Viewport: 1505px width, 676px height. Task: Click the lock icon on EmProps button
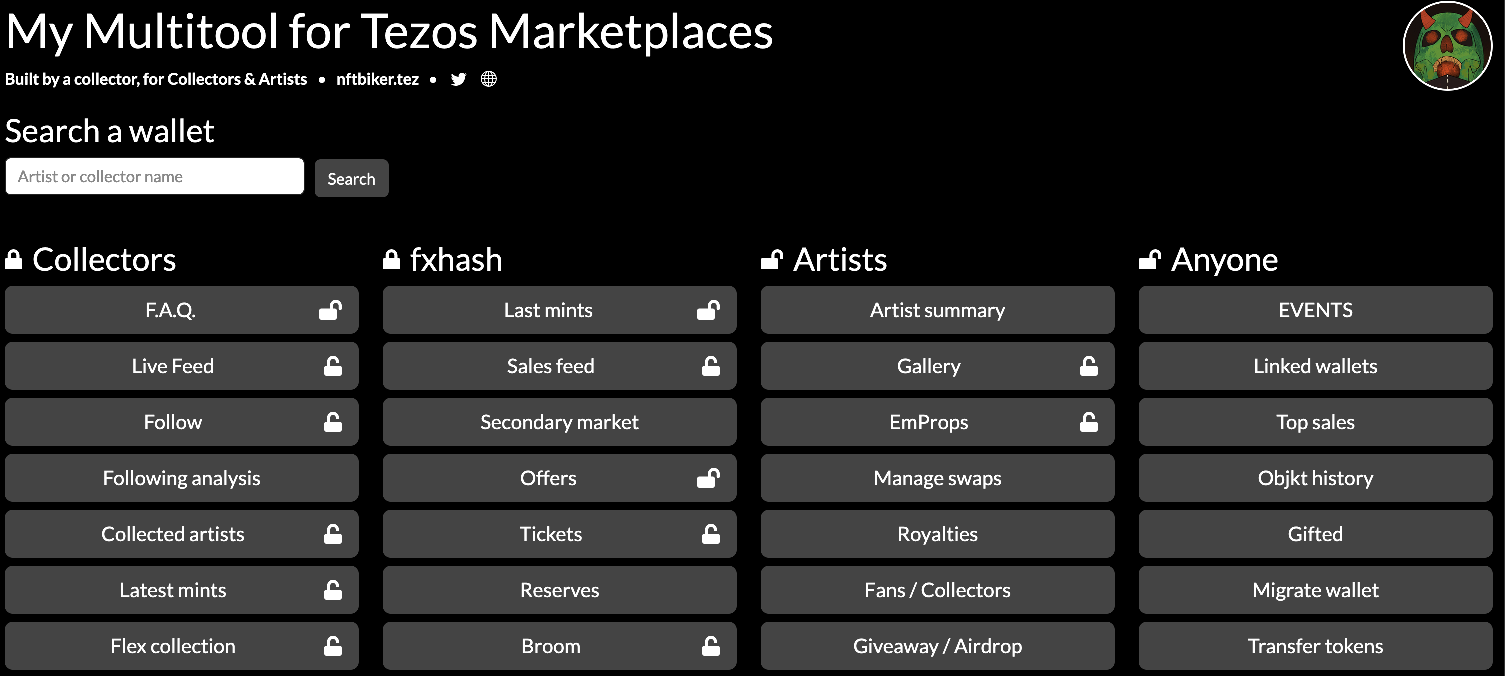click(x=1089, y=422)
